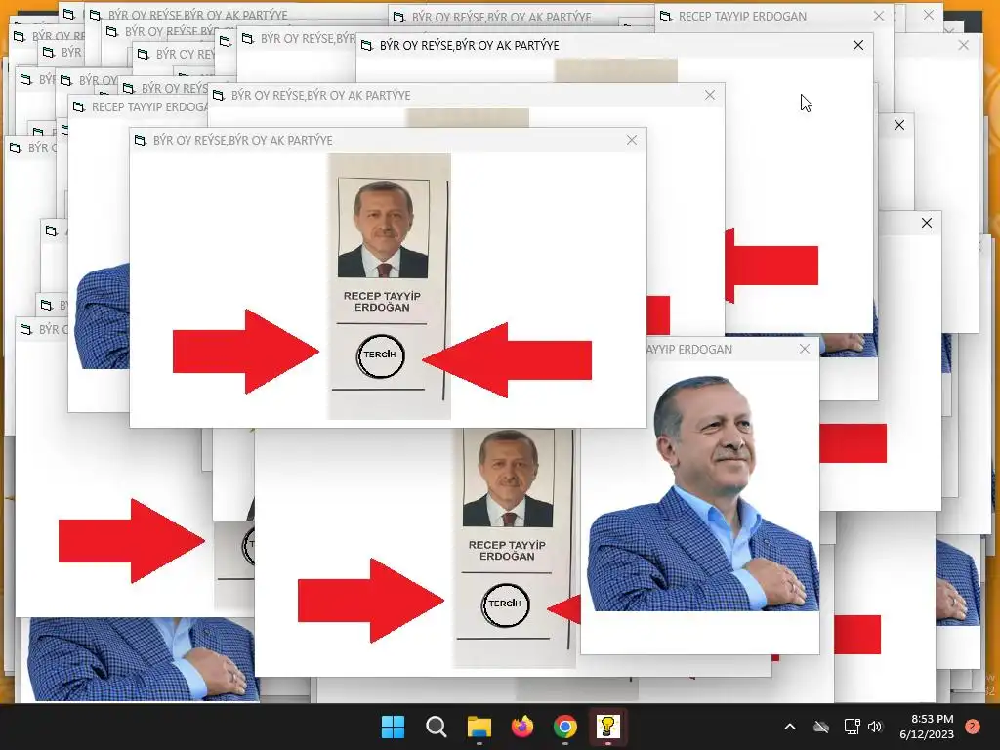The image size is (1000, 750).
Task: Click the frontmost window's BÝR OY REÝSE title text
Action: click(x=242, y=141)
